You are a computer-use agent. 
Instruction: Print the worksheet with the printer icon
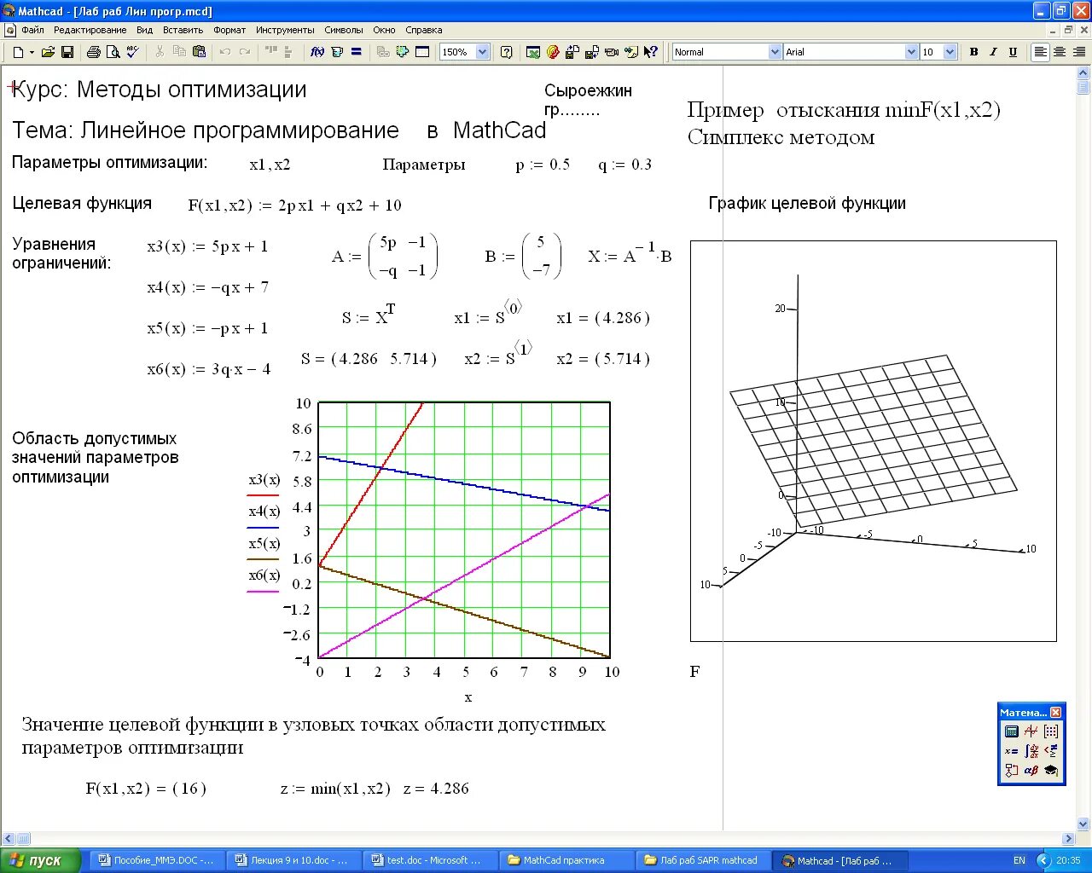[x=94, y=52]
